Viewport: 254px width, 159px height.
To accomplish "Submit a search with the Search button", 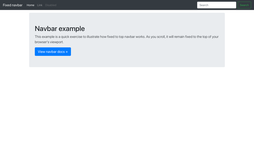I will click(244, 5).
